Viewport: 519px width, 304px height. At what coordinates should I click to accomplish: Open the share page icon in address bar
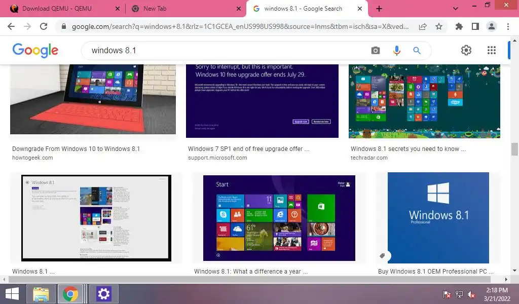coord(423,27)
